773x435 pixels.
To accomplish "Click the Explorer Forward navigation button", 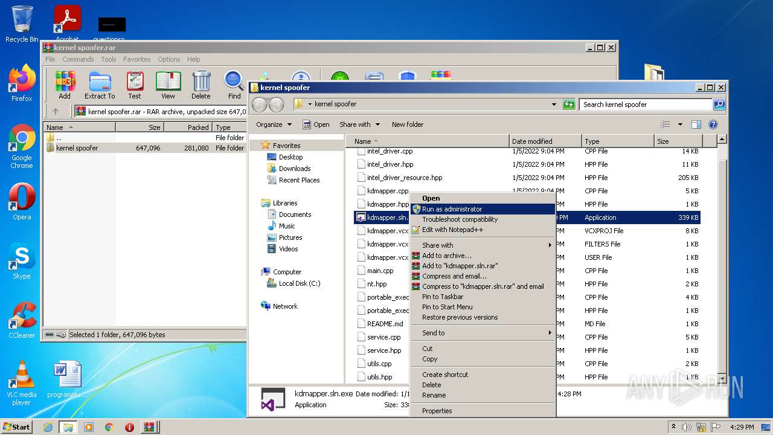I will click(276, 105).
